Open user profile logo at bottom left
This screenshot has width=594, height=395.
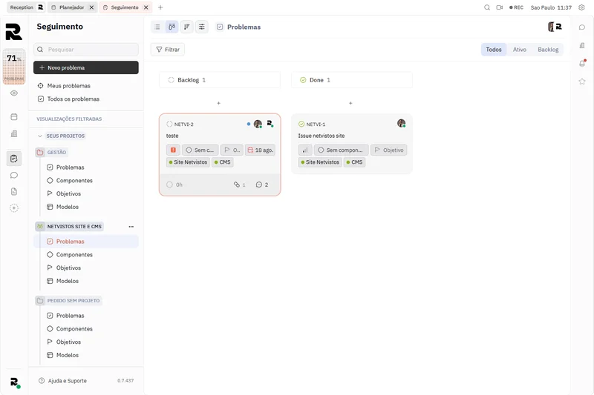tap(14, 382)
